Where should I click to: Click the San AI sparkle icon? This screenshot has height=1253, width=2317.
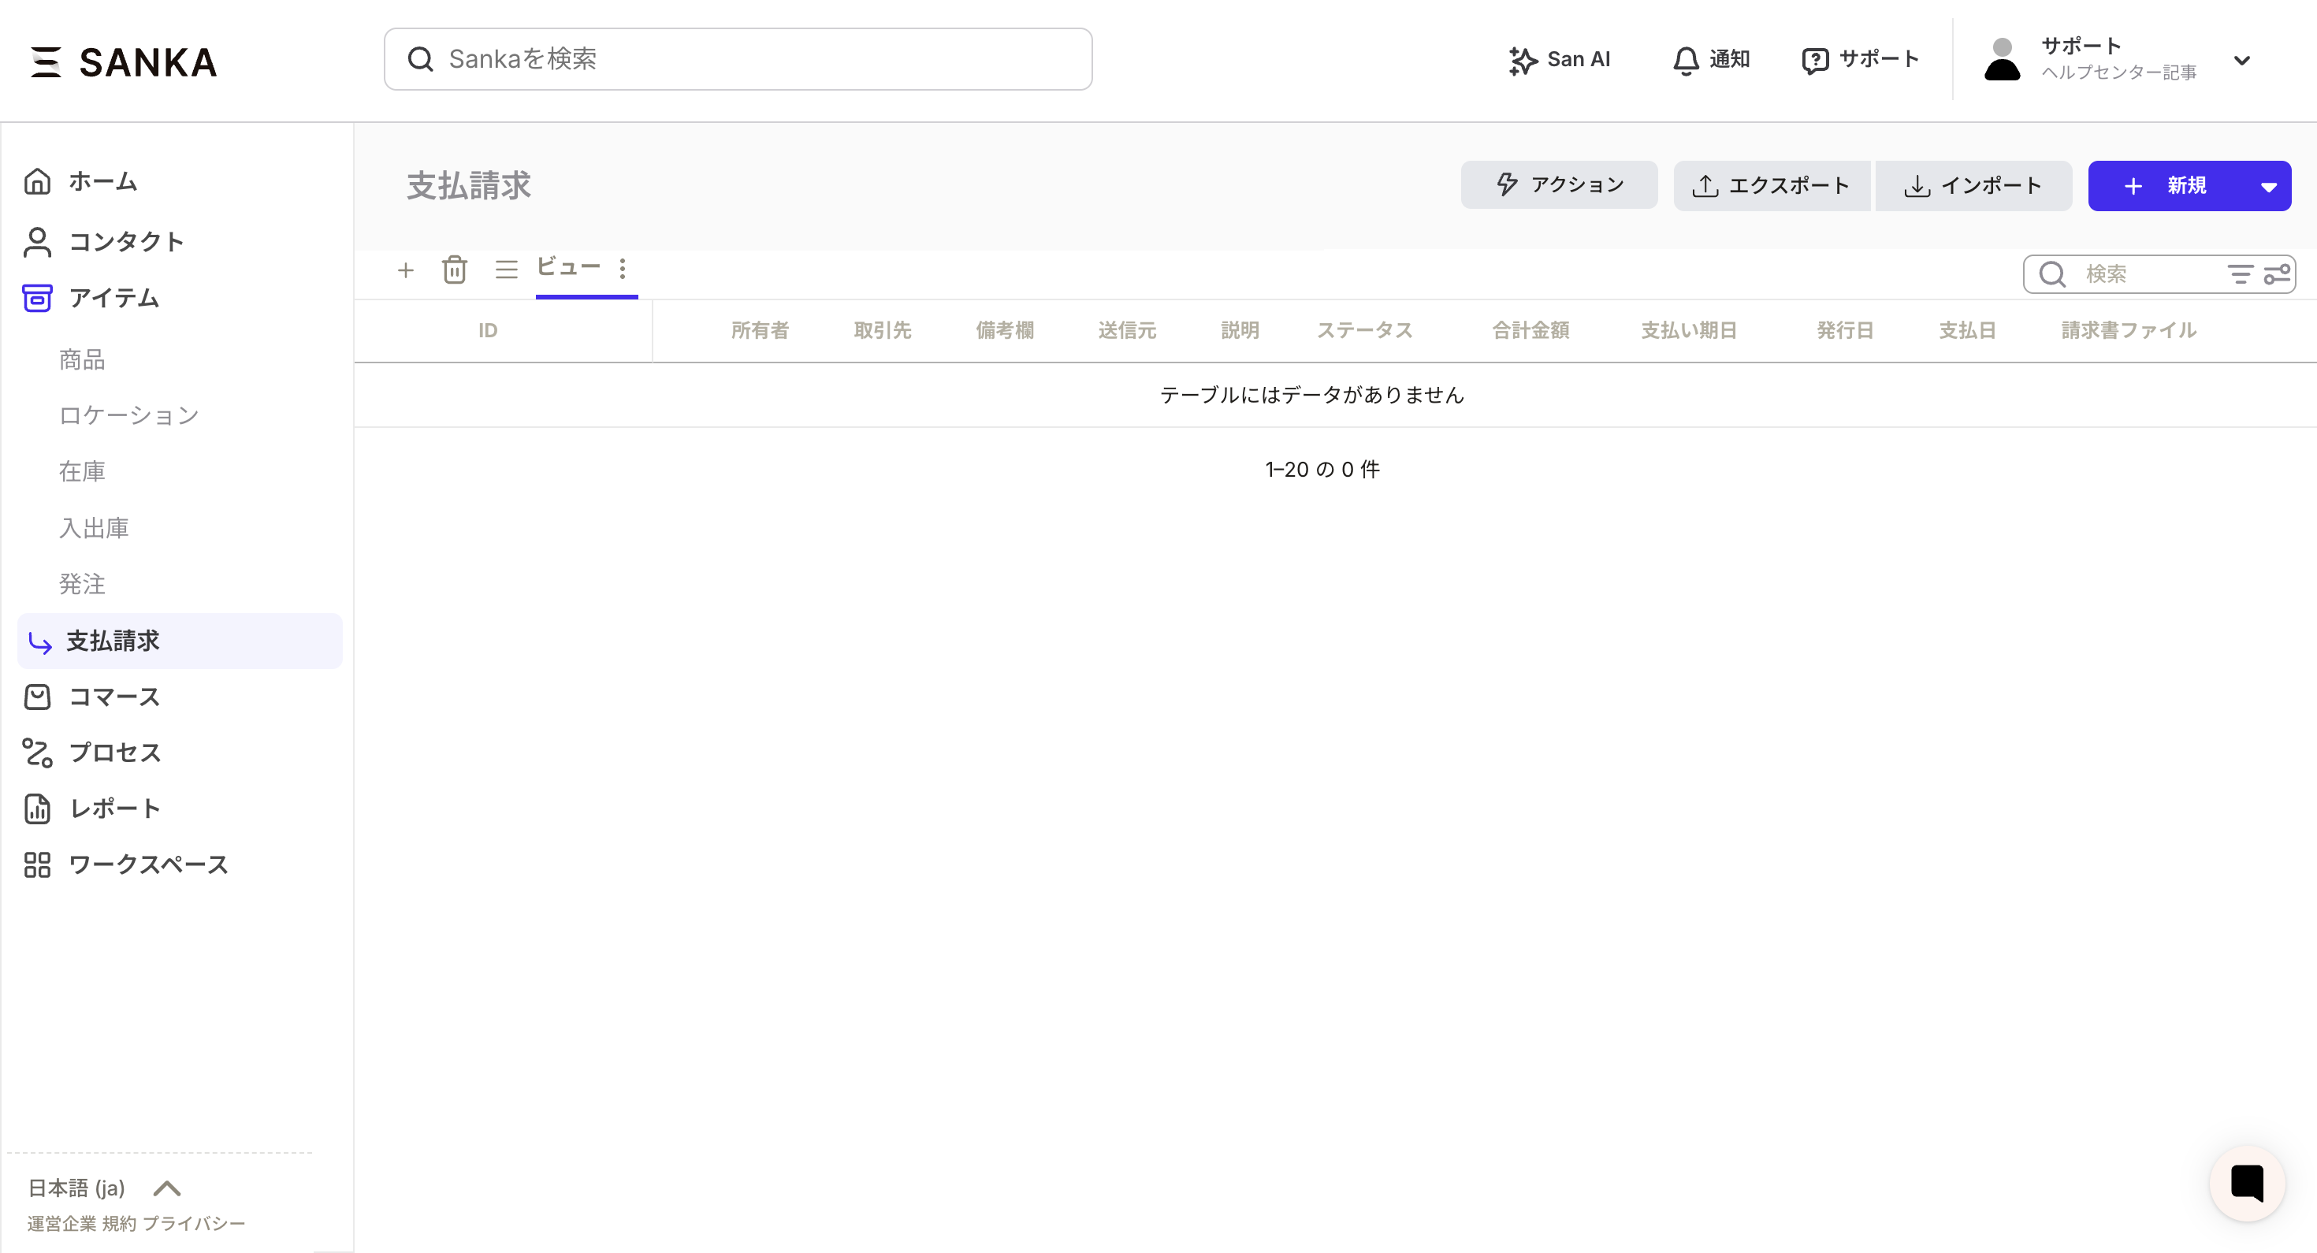[x=1522, y=60]
